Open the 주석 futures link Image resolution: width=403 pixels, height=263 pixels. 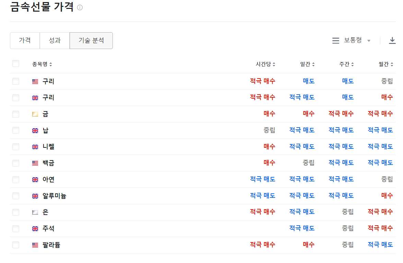[48, 229]
